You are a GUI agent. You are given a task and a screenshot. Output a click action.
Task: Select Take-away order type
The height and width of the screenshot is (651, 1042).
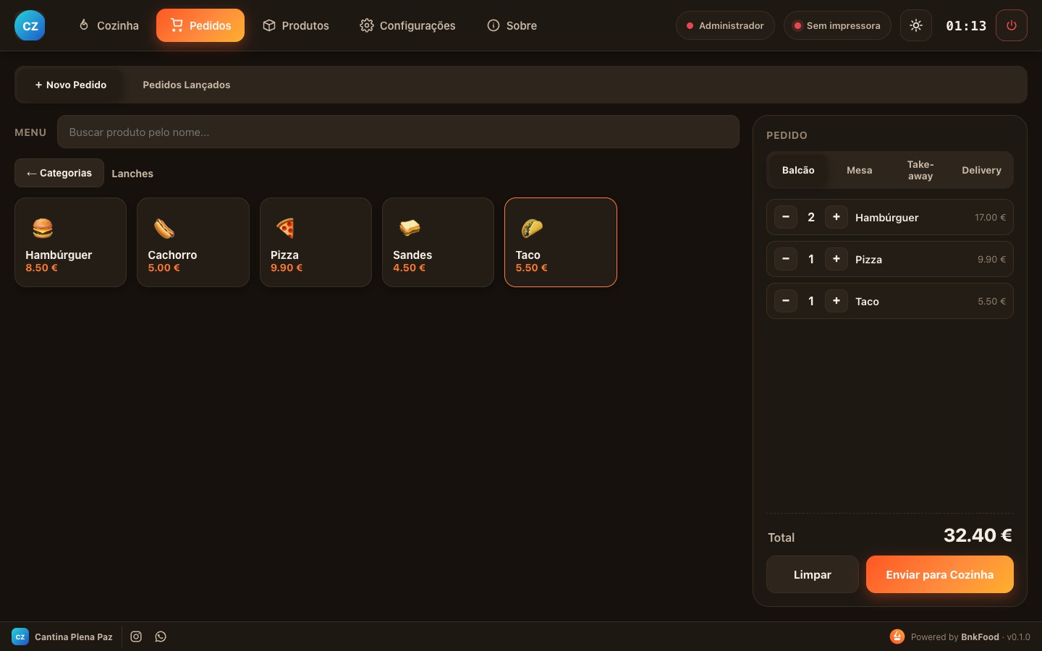pyautogui.click(x=920, y=170)
